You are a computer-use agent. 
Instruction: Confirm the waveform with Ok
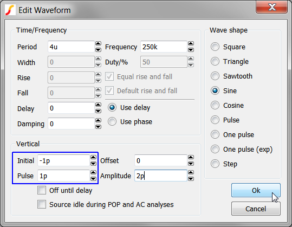pos(256,190)
